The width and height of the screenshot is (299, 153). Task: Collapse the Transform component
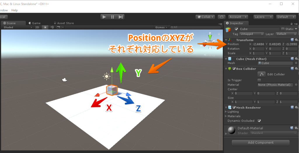(226, 40)
